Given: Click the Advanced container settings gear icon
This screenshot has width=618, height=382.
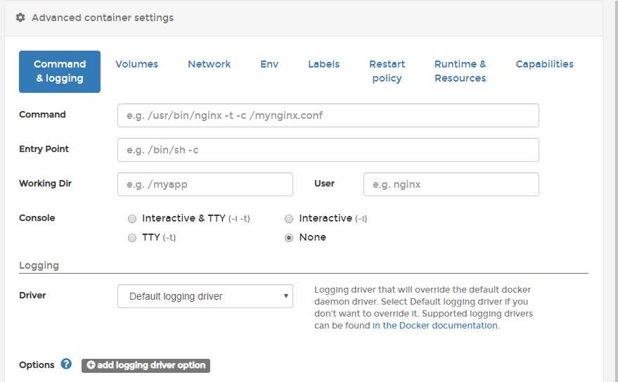Looking at the screenshot, I should pyautogui.click(x=20, y=18).
